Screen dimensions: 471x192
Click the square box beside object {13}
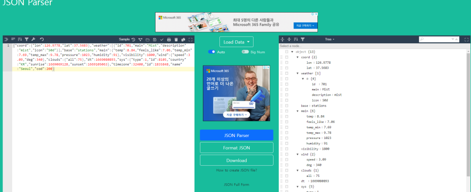287,52
